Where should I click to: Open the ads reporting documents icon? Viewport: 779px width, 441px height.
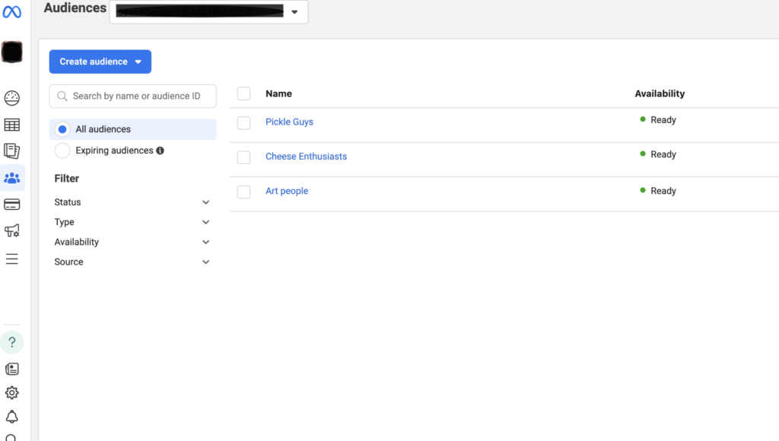coord(12,151)
